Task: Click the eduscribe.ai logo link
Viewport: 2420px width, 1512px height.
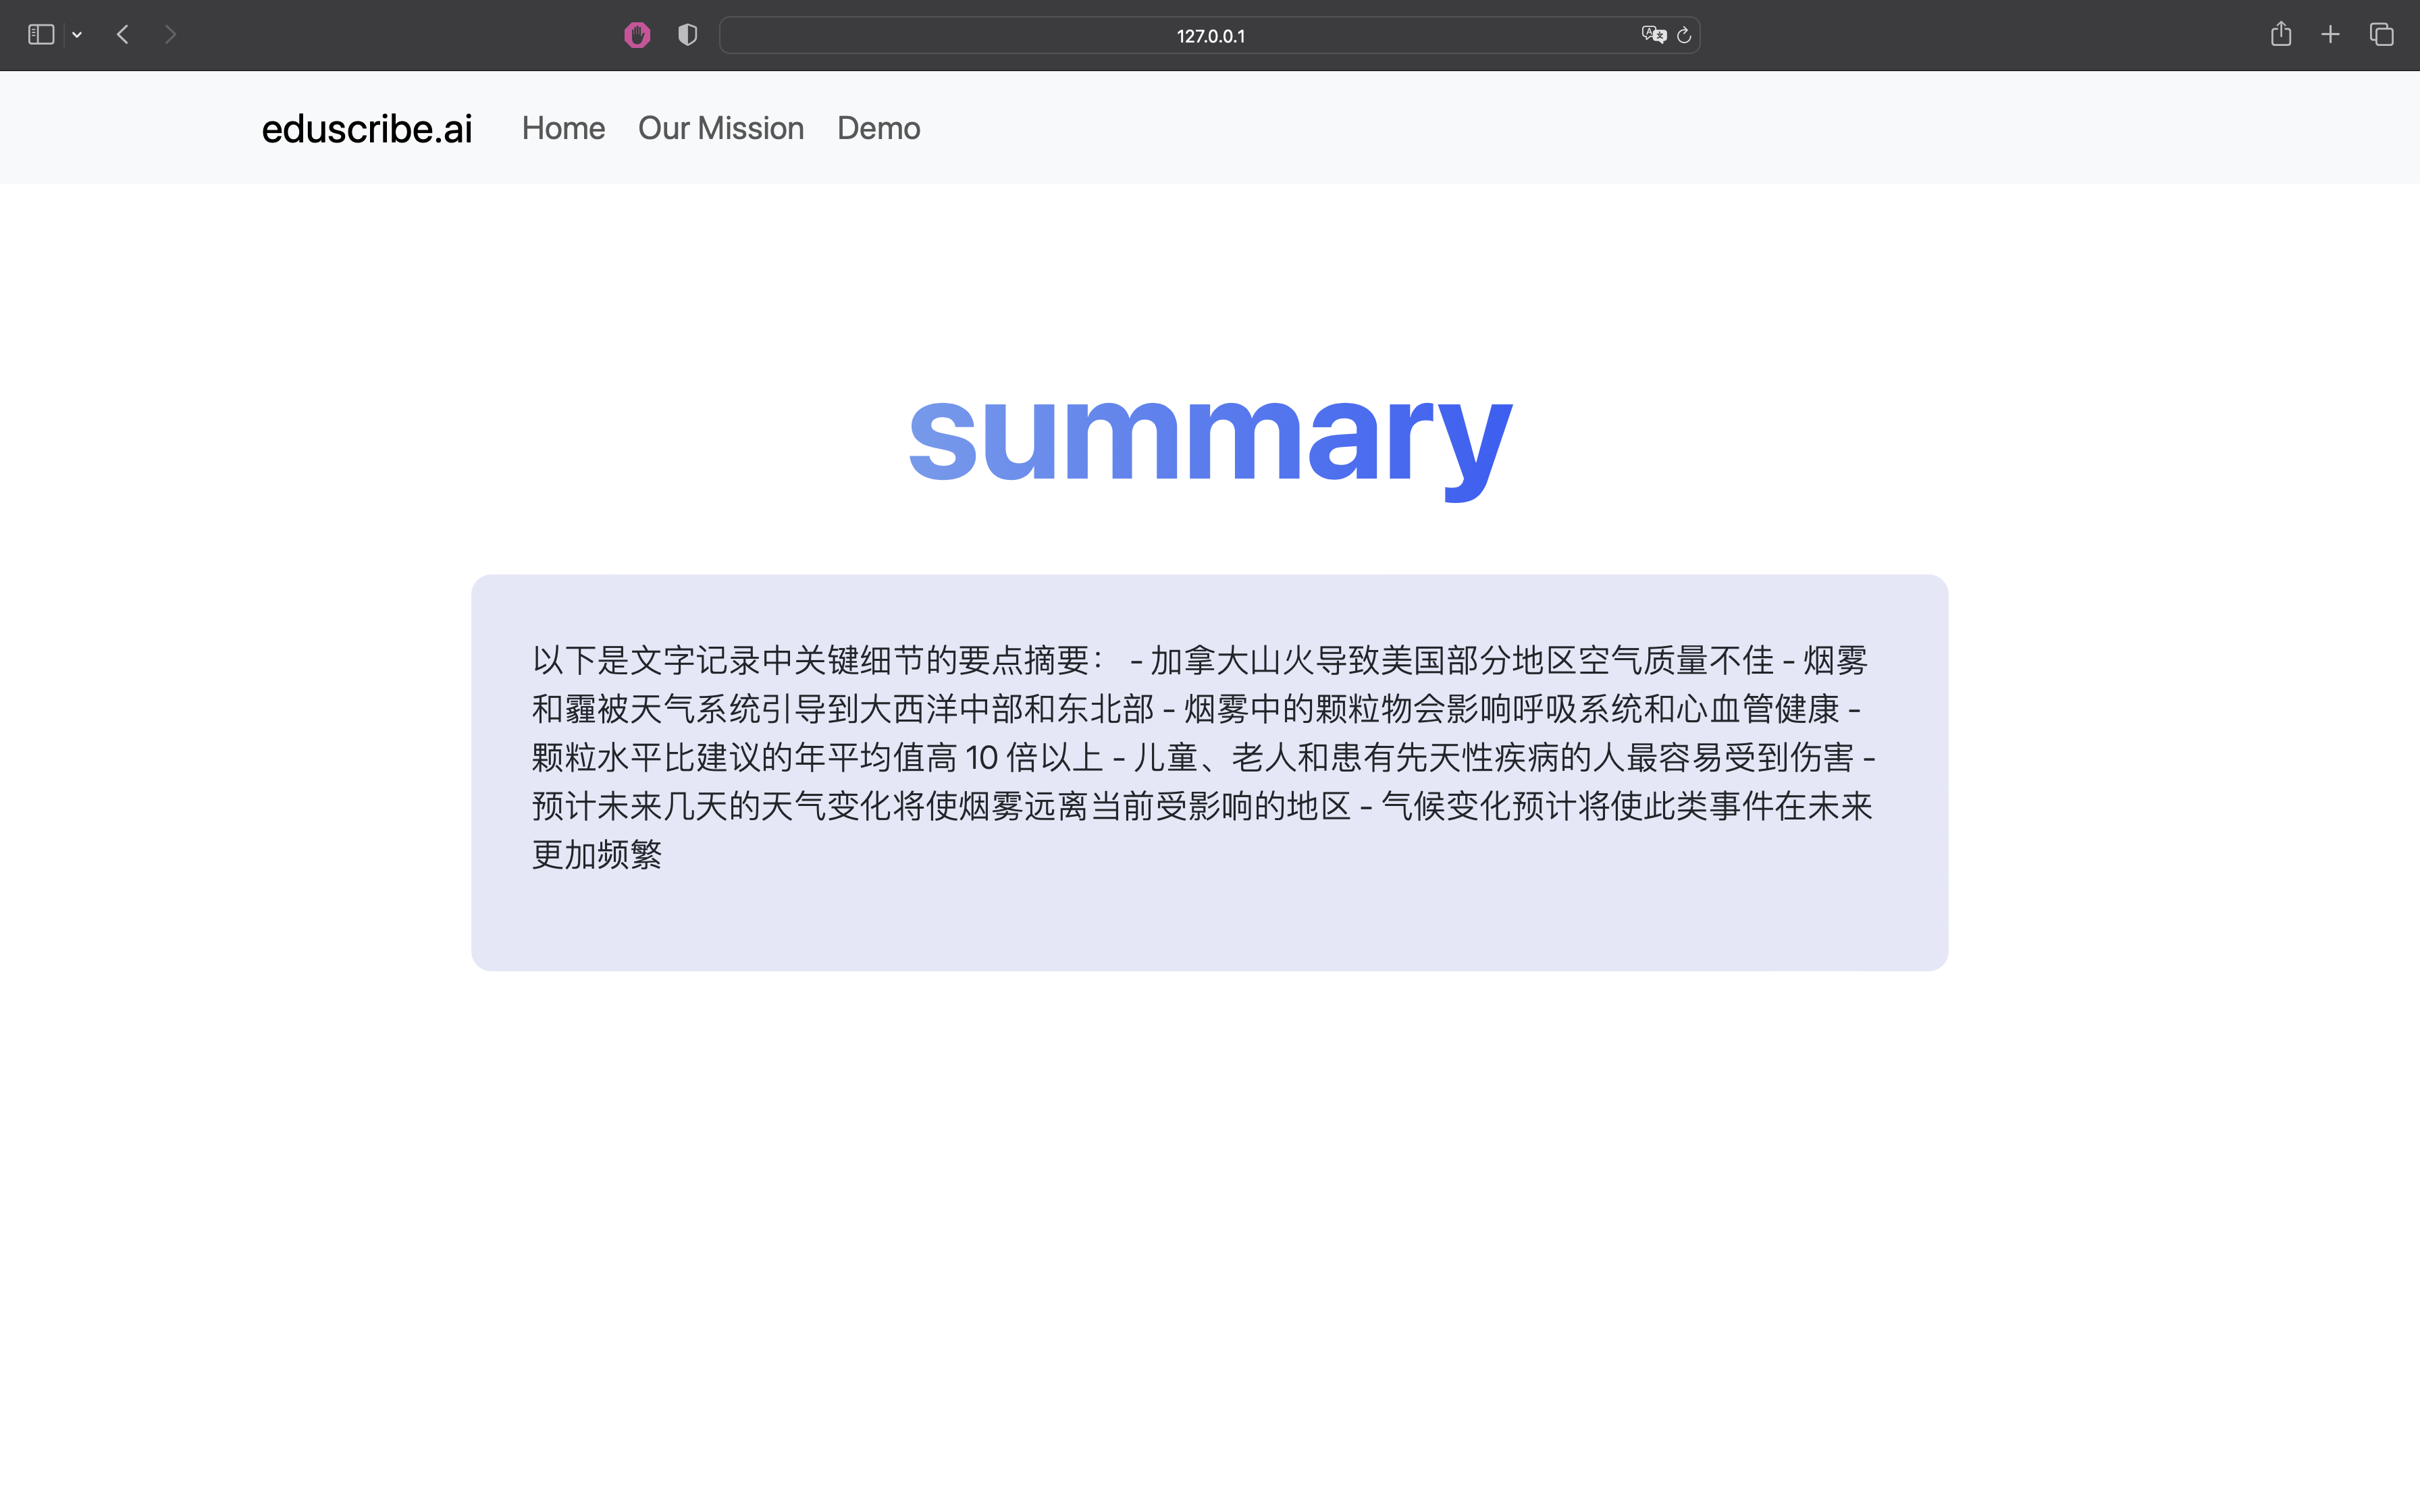Action: [367, 128]
